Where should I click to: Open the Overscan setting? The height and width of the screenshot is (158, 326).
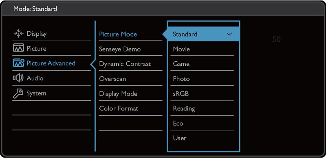(x=130, y=79)
